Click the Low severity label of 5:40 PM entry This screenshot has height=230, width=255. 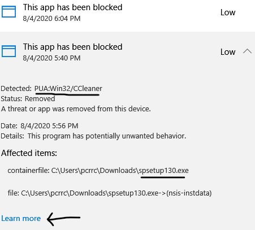(x=228, y=52)
